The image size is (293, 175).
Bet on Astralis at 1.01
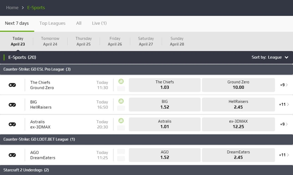165,124
